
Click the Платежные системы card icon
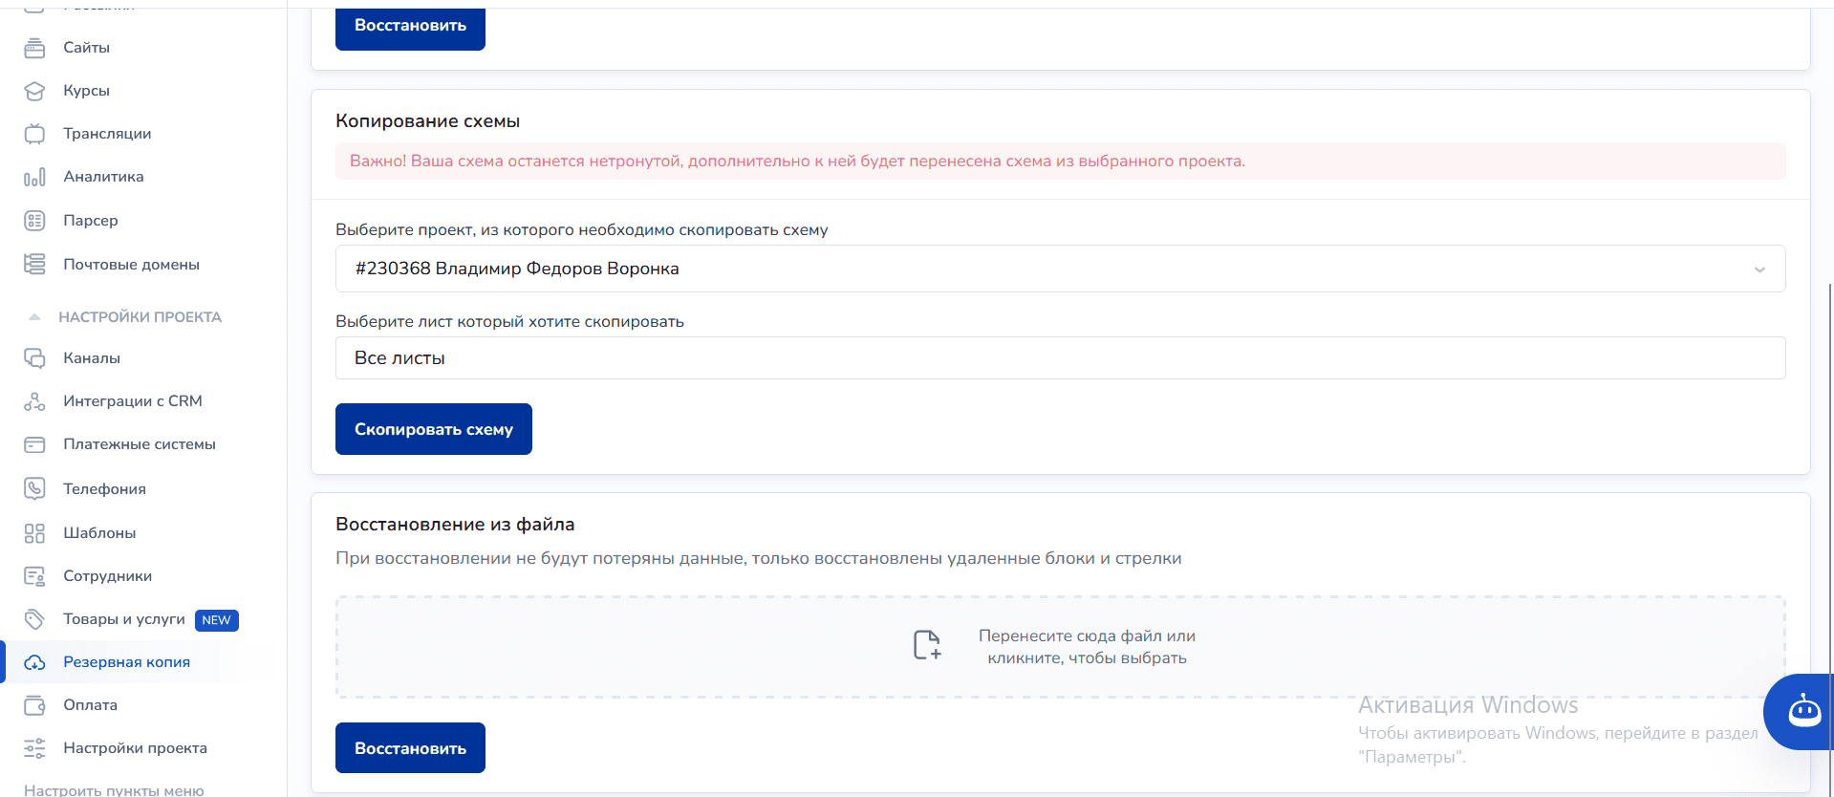pos(34,444)
